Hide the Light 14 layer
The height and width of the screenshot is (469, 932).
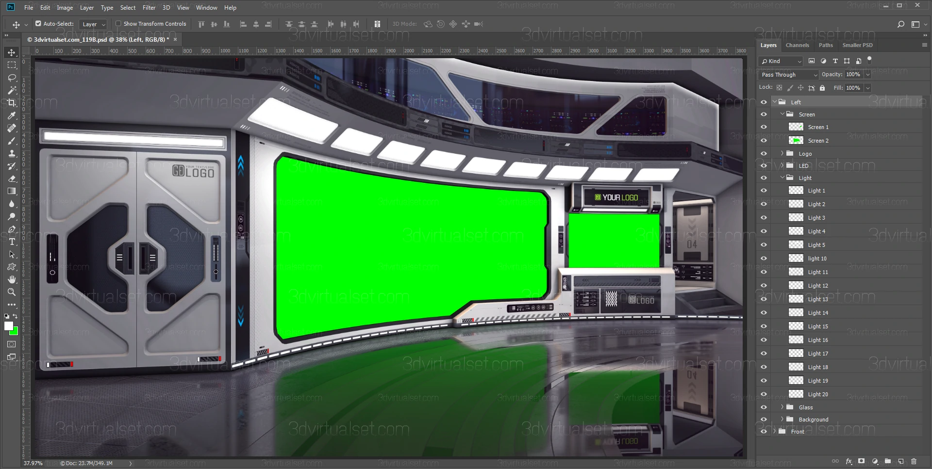(x=764, y=313)
